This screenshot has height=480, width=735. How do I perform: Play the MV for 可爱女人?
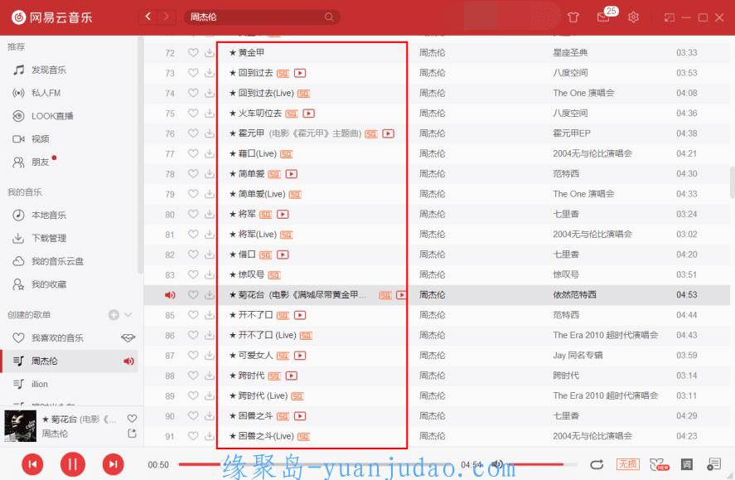click(300, 356)
